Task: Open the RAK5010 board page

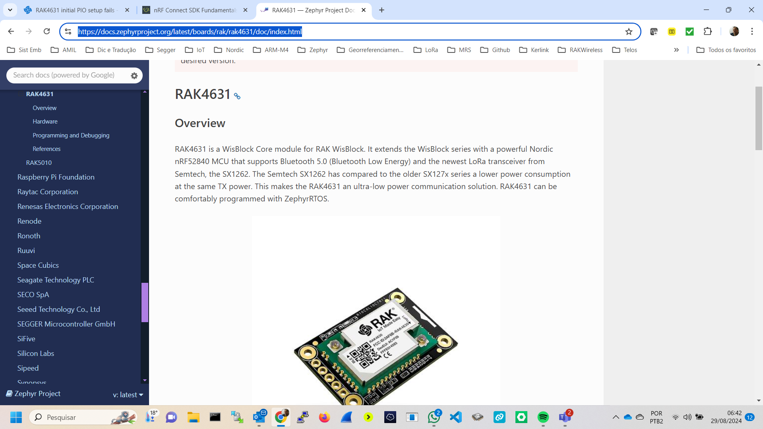Action: coord(39,162)
